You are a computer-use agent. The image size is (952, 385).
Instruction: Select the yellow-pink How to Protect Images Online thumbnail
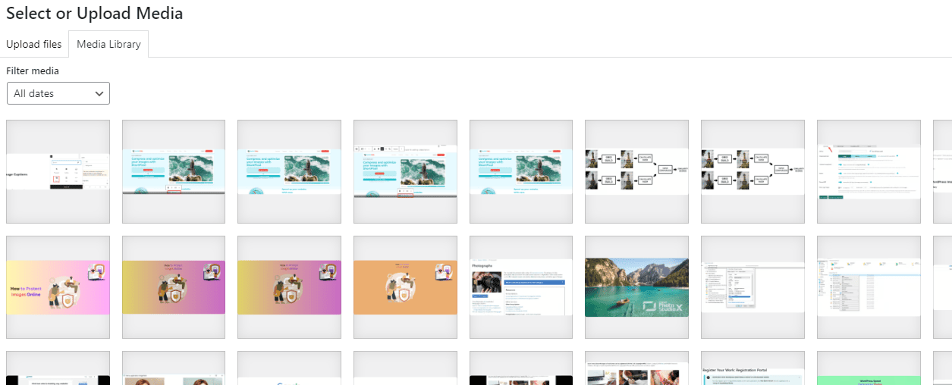tap(58, 287)
